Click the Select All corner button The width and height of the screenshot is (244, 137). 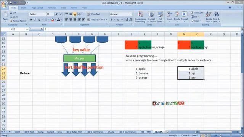point(3,34)
